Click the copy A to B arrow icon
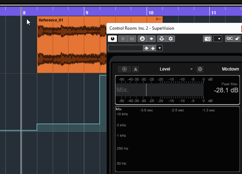Screen dimensions: 242x174 coord(151,39)
